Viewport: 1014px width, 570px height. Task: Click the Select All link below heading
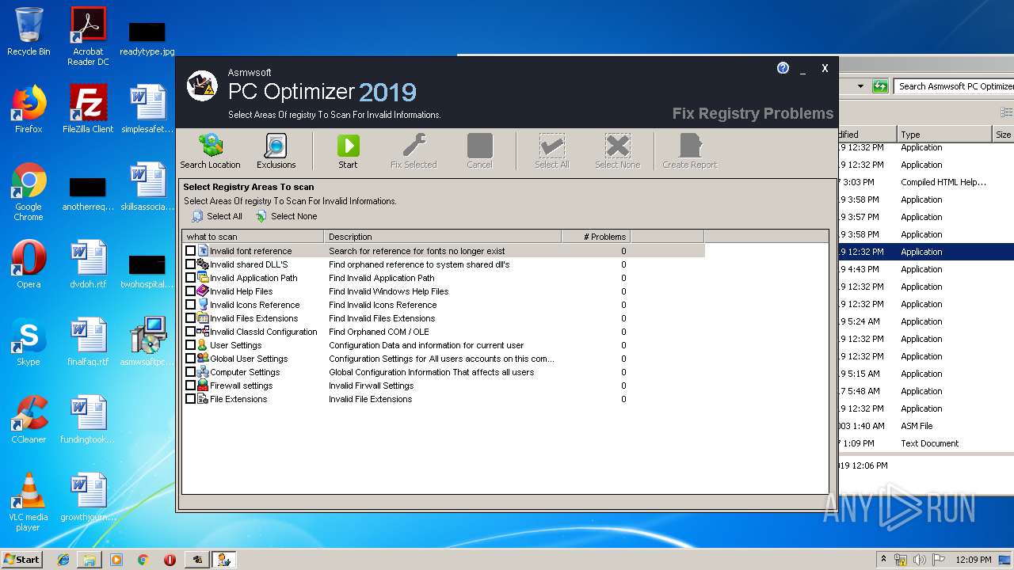217,216
